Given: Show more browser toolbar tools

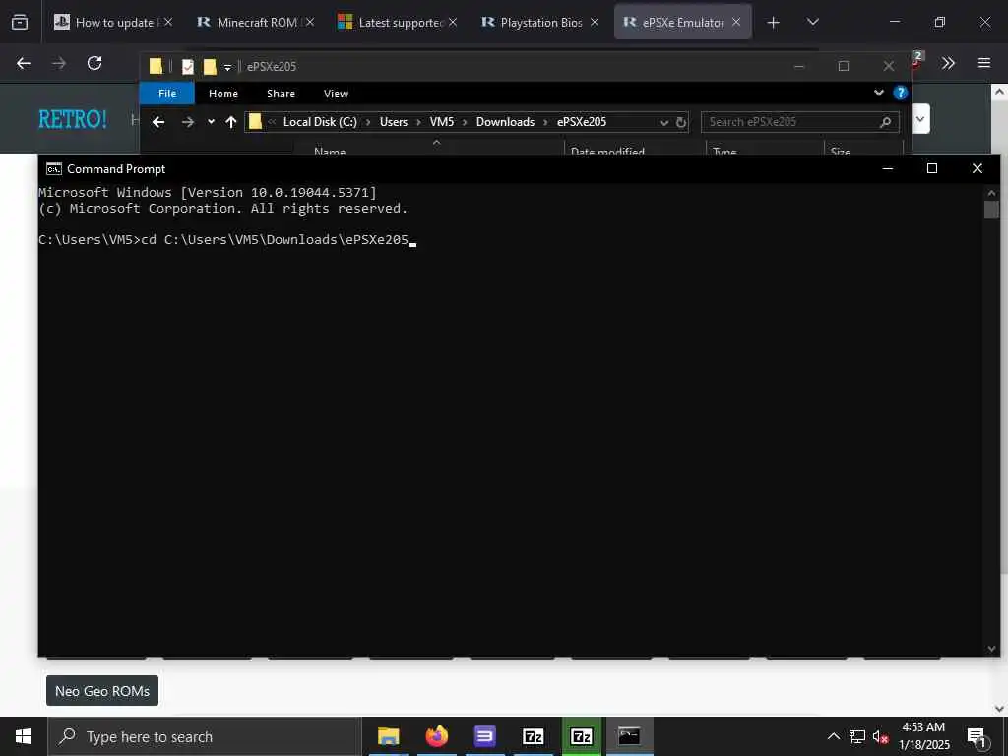Looking at the screenshot, I should [948, 63].
